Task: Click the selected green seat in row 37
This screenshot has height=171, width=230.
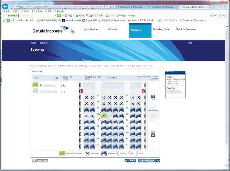Action: (104, 116)
